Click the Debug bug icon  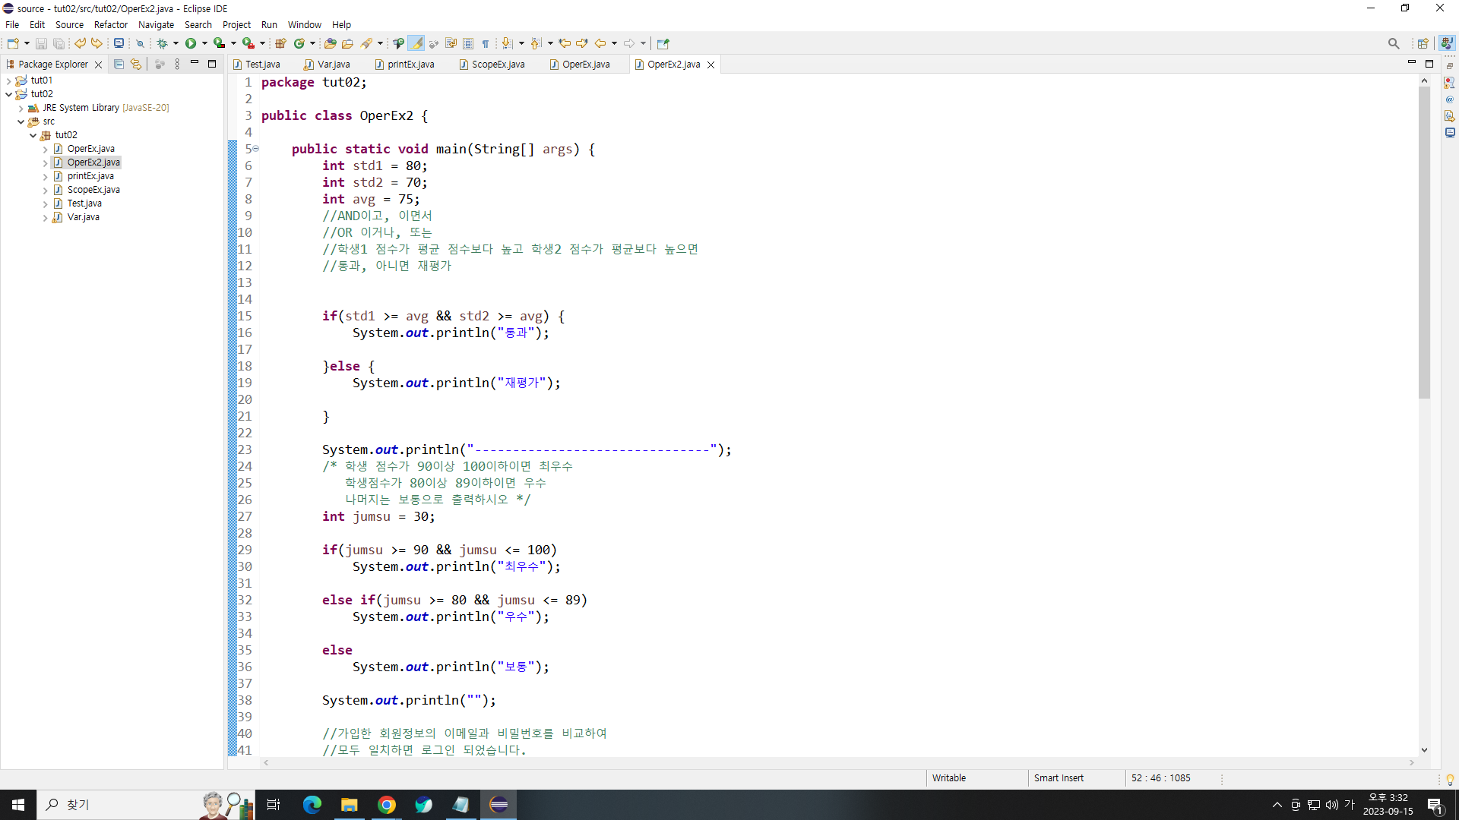162,43
